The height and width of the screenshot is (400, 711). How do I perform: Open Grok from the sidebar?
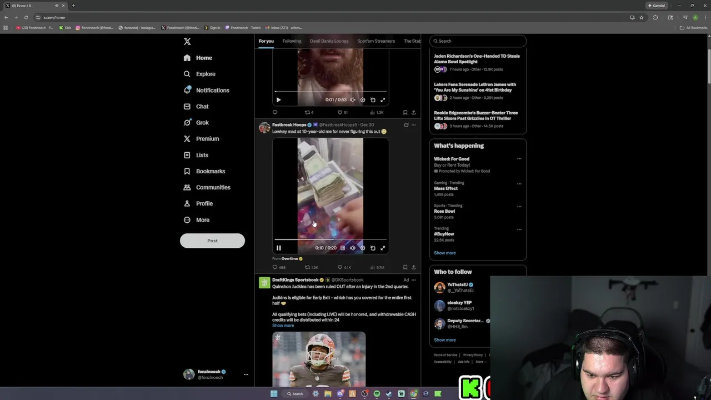(x=196, y=123)
